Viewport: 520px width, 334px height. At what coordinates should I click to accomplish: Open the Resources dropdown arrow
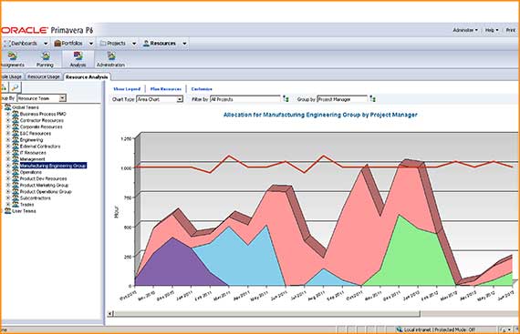(x=184, y=44)
